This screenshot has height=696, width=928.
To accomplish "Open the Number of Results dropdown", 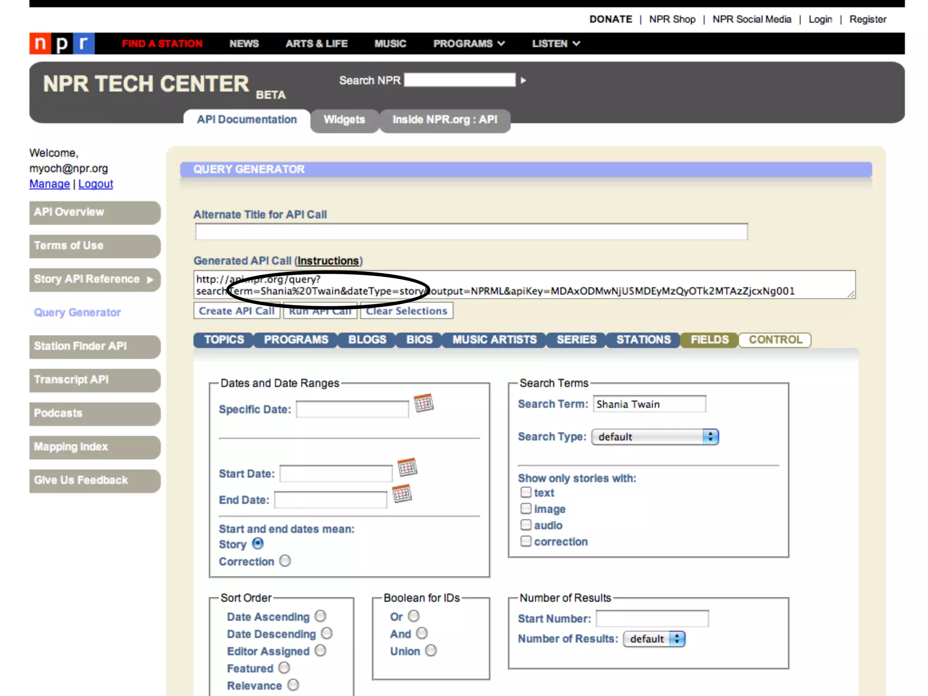I will pos(654,639).
